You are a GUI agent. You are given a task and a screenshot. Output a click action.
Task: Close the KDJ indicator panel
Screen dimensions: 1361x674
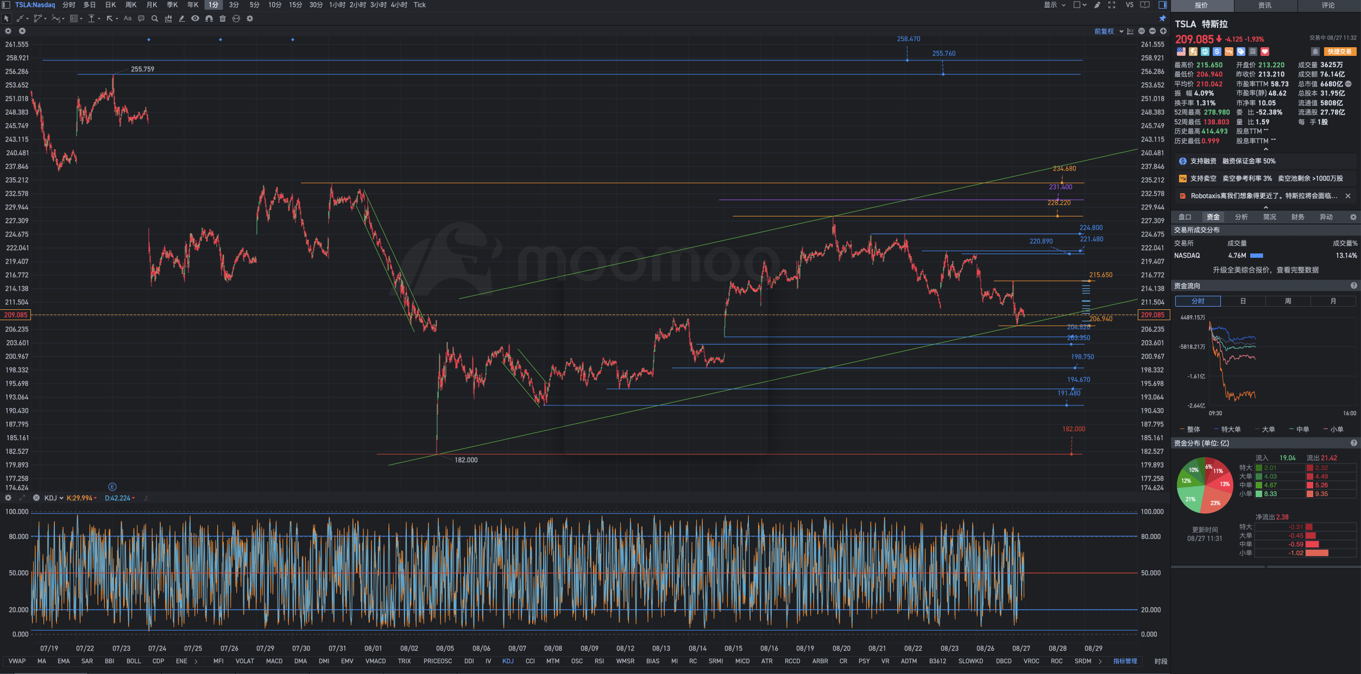point(36,498)
